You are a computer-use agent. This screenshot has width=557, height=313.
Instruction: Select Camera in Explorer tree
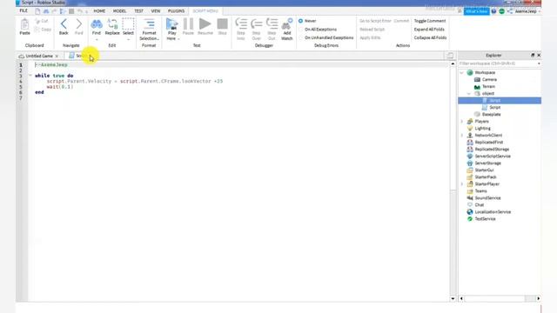tap(489, 79)
